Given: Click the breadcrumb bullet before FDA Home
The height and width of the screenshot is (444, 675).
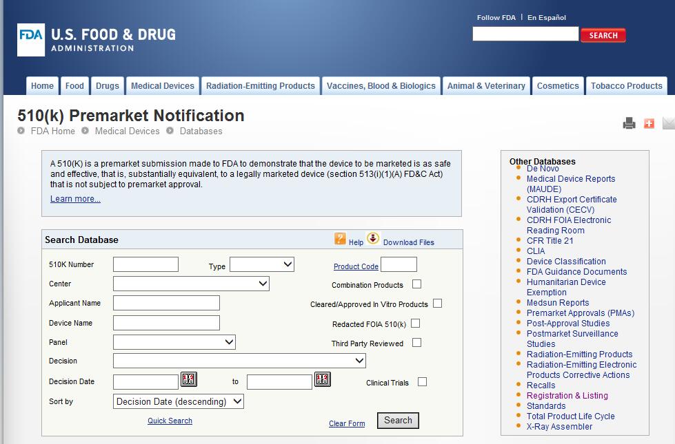Looking at the screenshot, I should pos(21,131).
